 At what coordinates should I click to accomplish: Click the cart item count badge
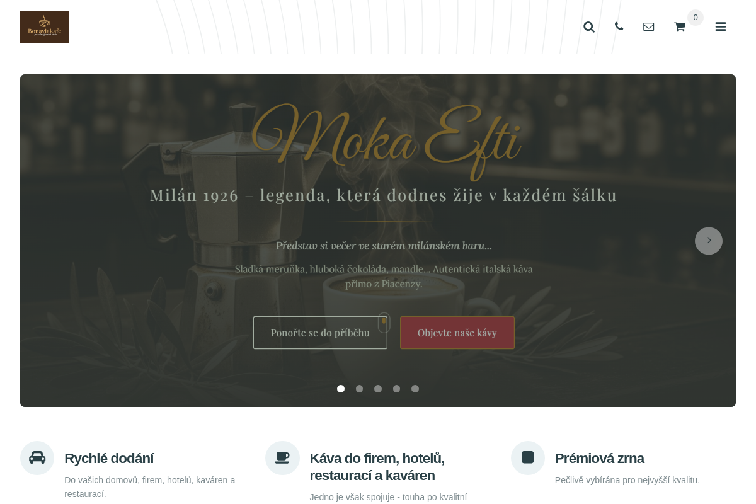696,18
